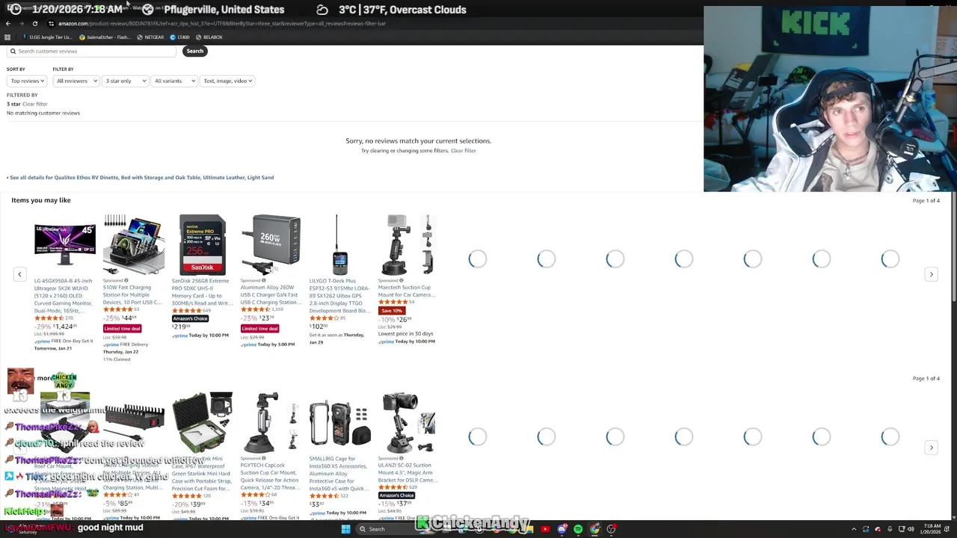Click Limited time deal badge on 510W charger
Image resolution: width=957 pixels, height=538 pixels.
pyautogui.click(x=122, y=329)
